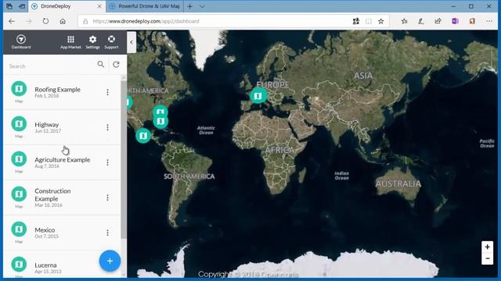Click the Mexico title text
Image resolution: width=501 pixels, height=281 pixels.
tap(45, 229)
